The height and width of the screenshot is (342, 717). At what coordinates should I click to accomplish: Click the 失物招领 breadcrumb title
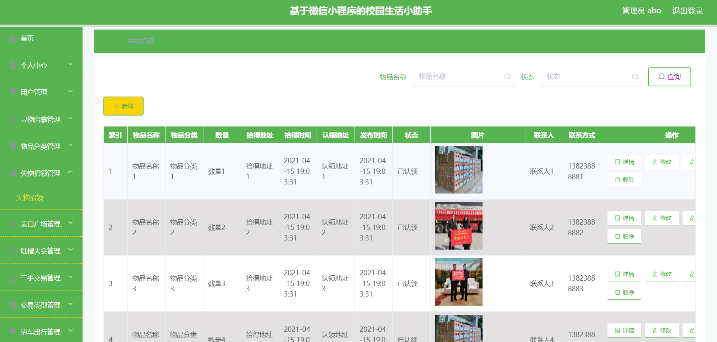(x=141, y=41)
